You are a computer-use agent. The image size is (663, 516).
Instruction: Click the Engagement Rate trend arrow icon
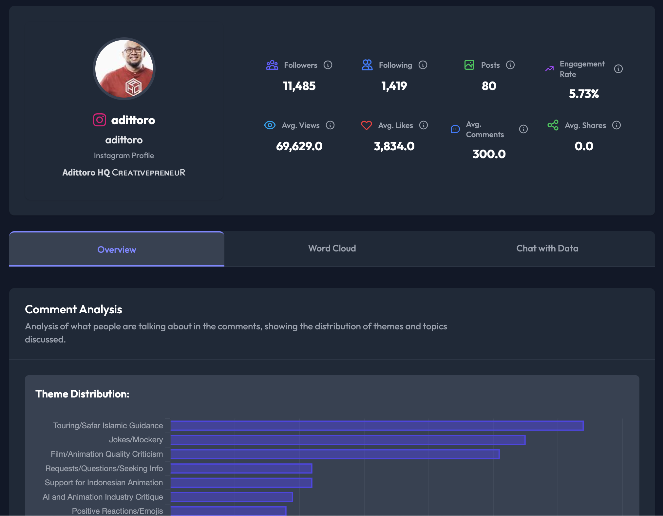(x=549, y=69)
